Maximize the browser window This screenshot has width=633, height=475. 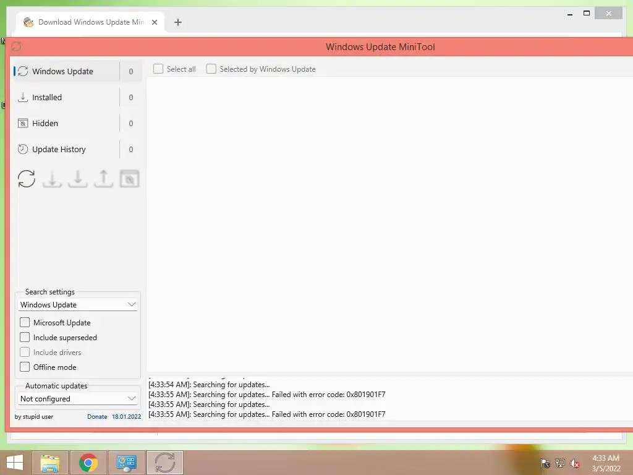click(587, 14)
